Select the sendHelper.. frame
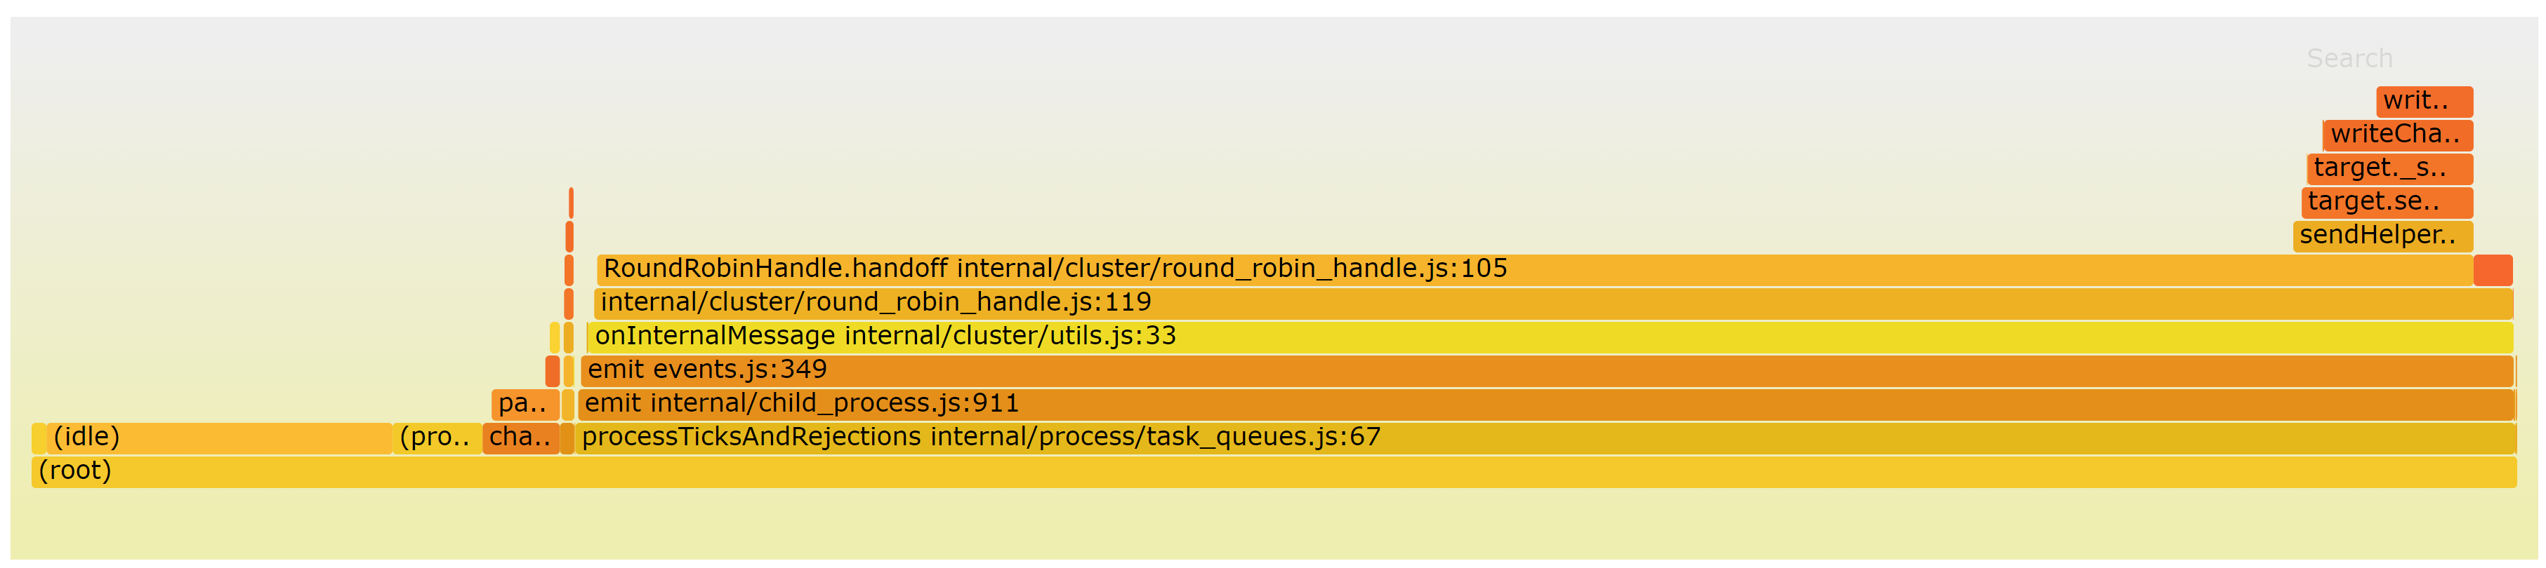The image size is (2546, 568). [2383, 236]
